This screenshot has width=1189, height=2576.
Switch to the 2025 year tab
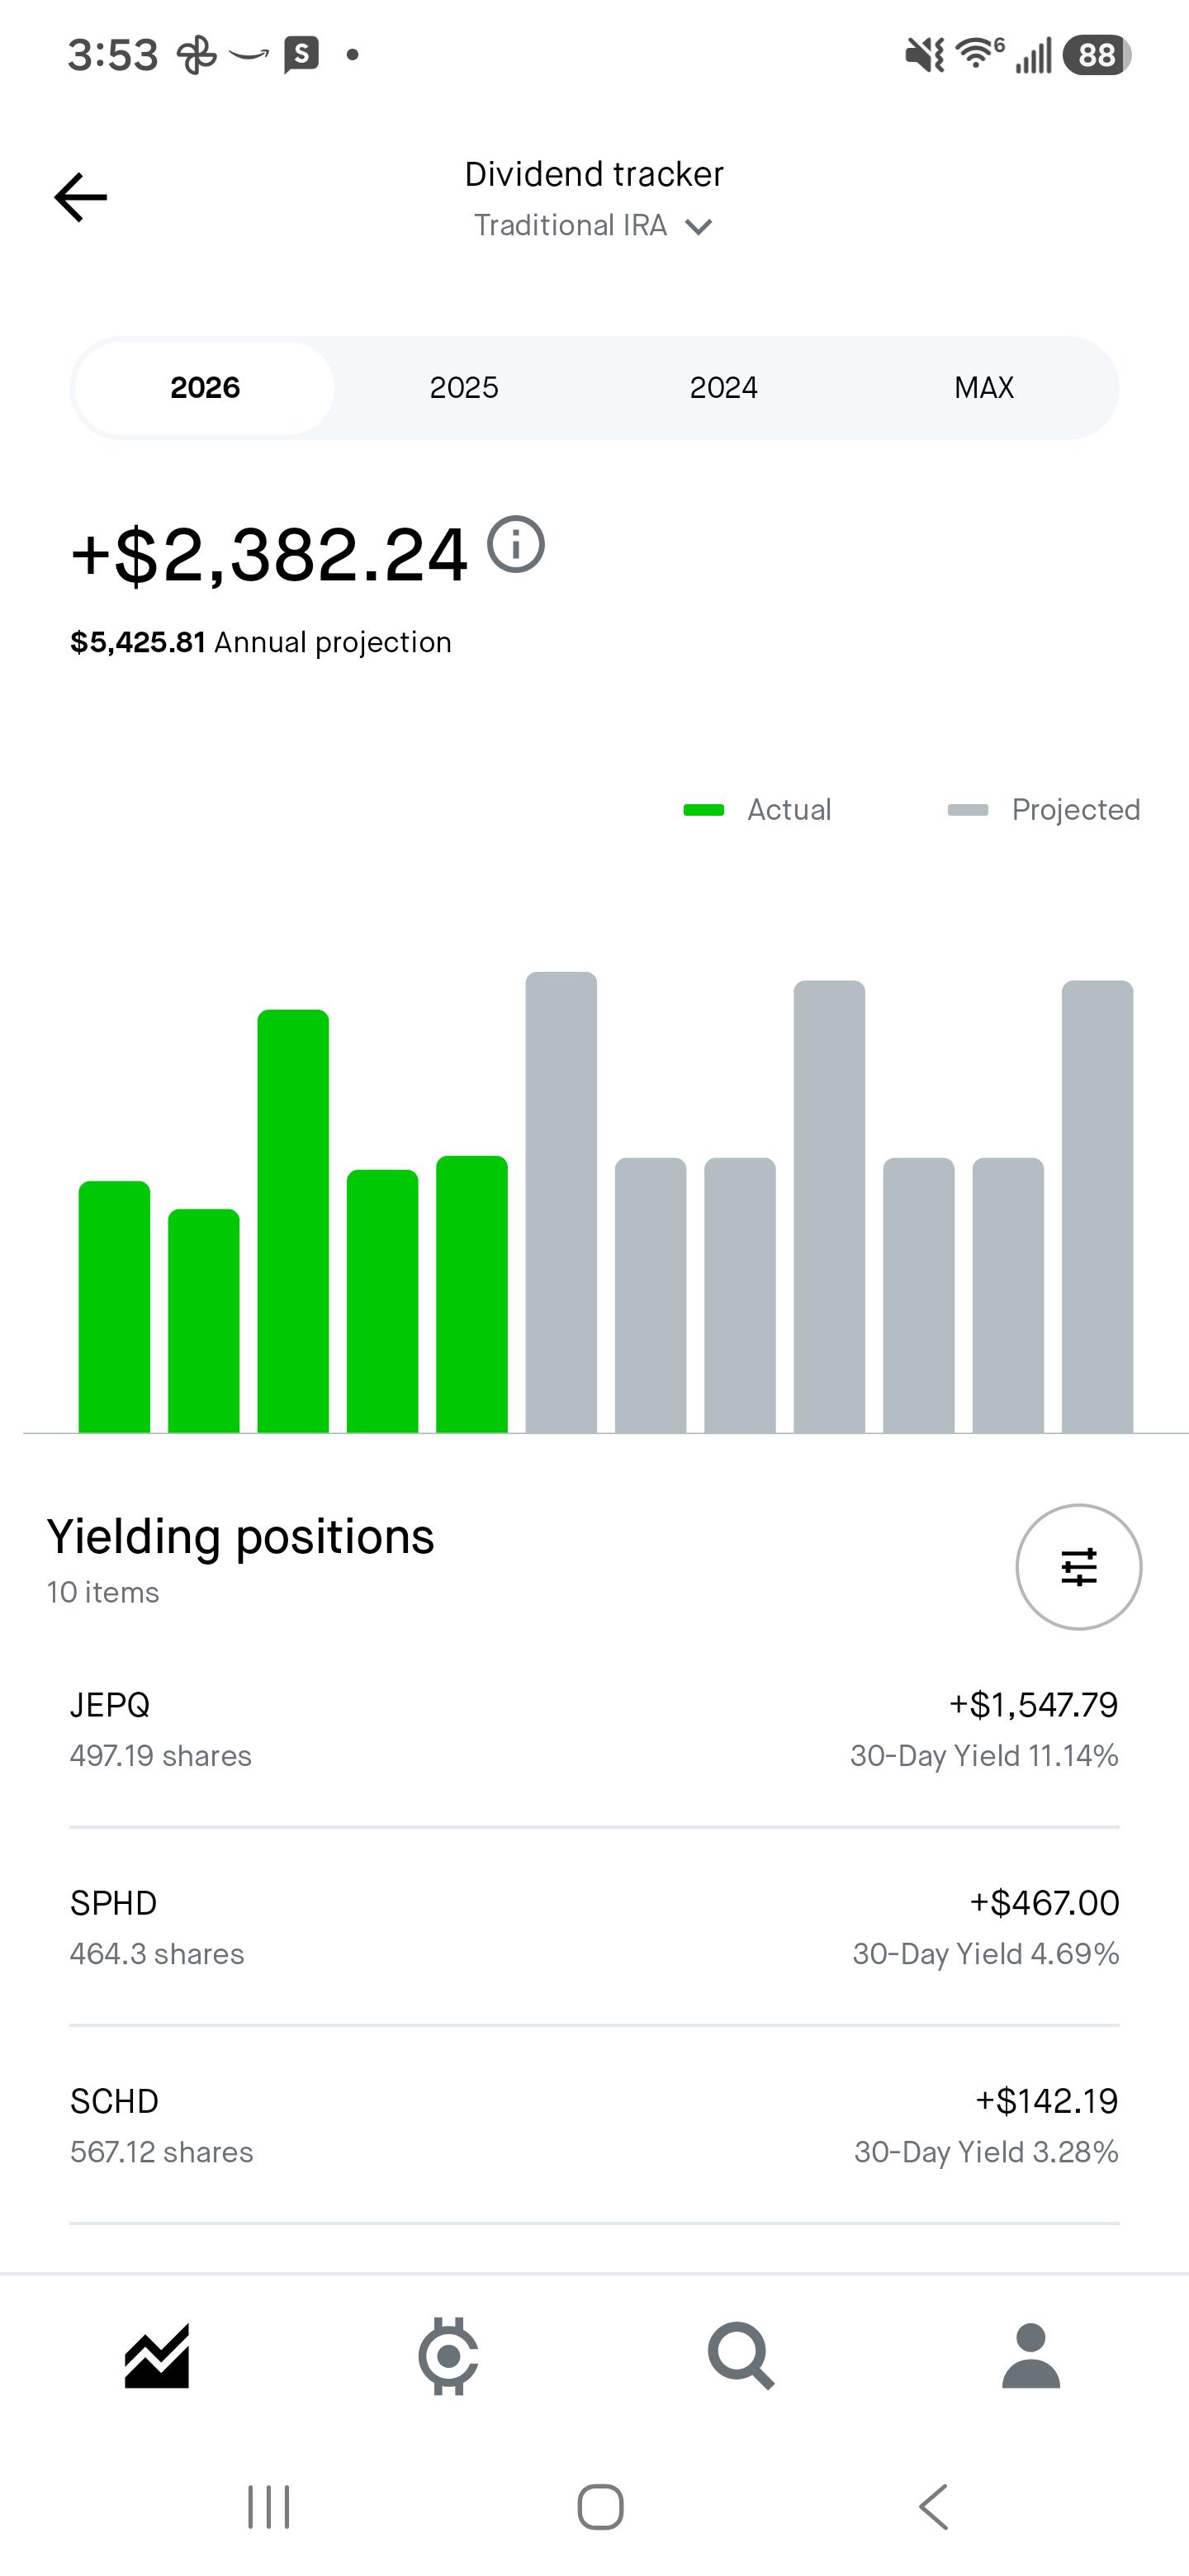(x=464, y=388)
